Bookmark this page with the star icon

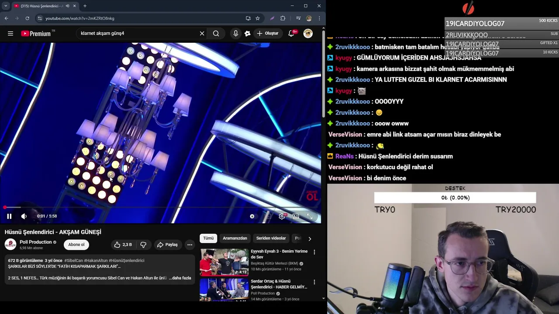click(258, 18)
